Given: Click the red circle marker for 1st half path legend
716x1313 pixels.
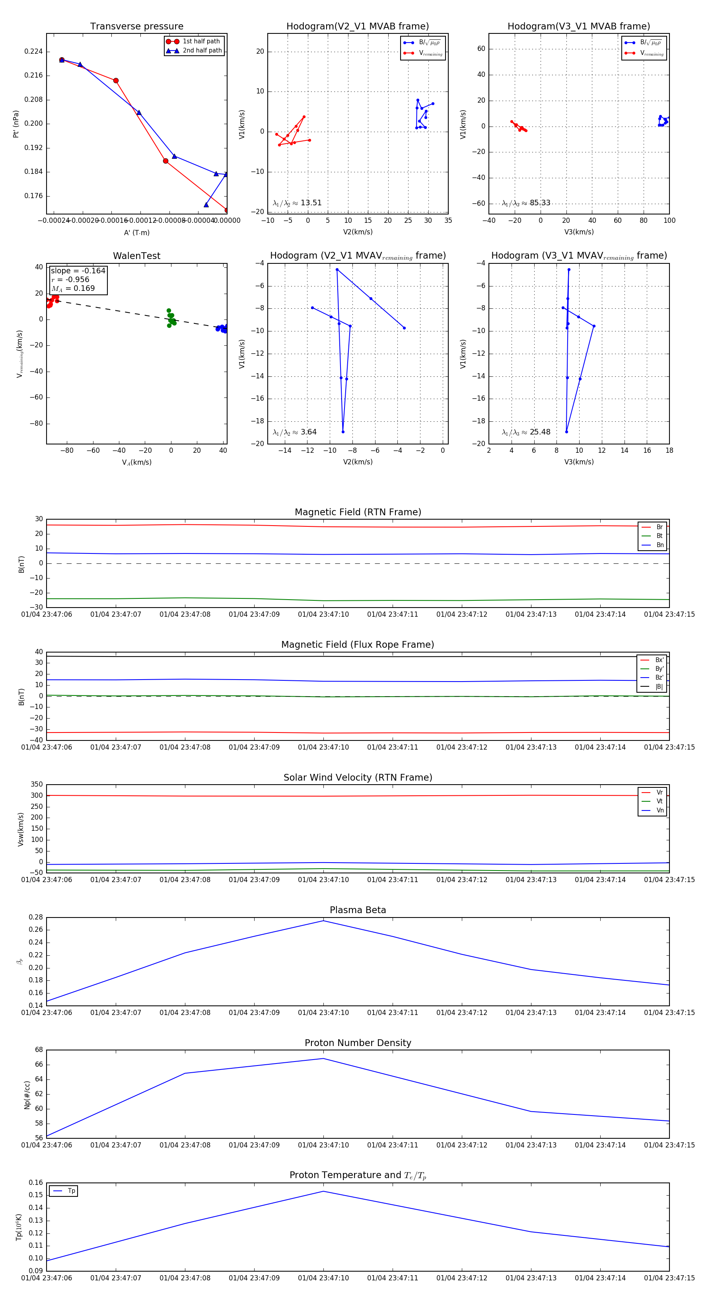Looking at the screenshot, I should coord(172,41).
